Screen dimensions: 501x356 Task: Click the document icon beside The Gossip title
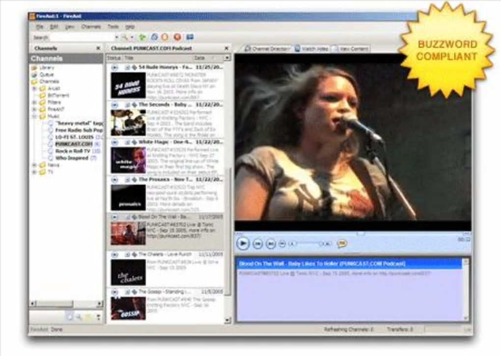(x=128, y=292)
